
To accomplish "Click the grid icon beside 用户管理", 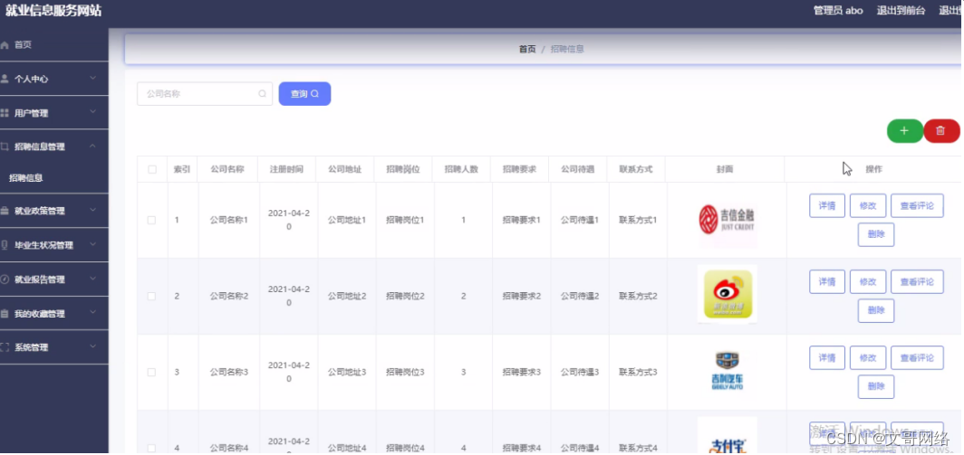I will coord(5,113).
